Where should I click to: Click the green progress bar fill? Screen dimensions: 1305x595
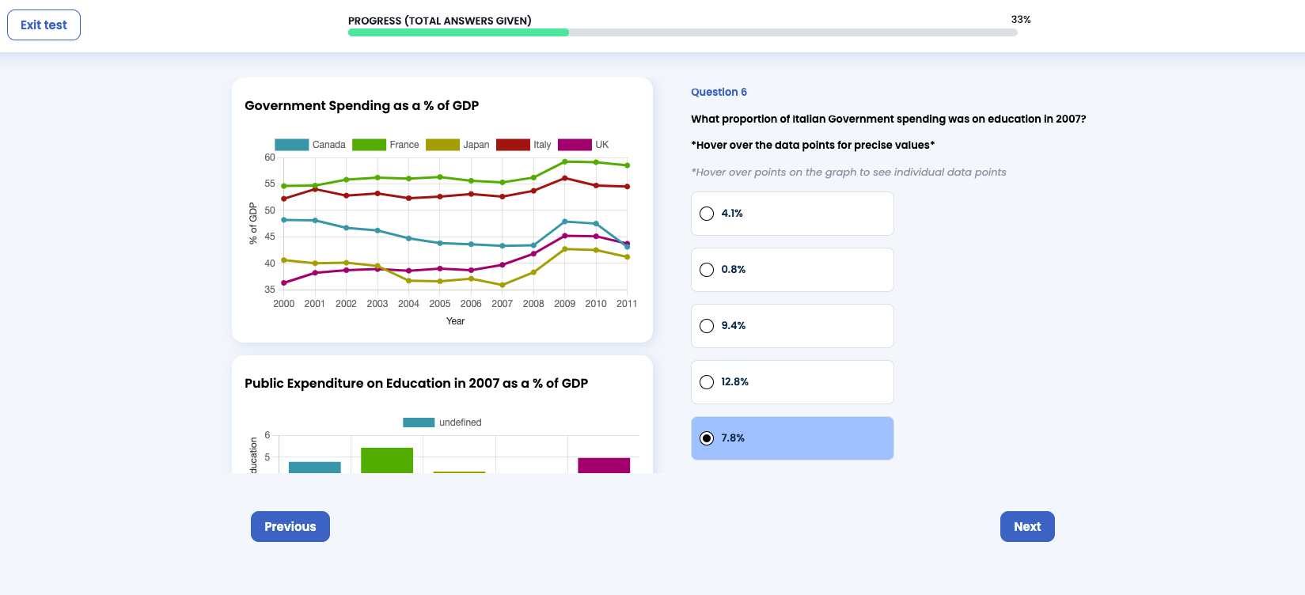coord(458,32)
